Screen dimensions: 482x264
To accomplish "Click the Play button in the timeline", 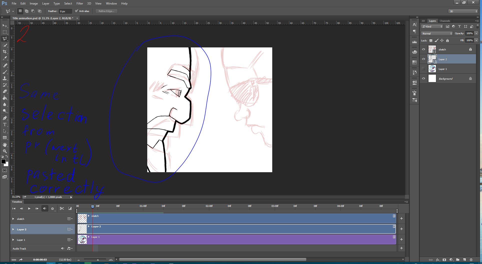I will point(29,209).
